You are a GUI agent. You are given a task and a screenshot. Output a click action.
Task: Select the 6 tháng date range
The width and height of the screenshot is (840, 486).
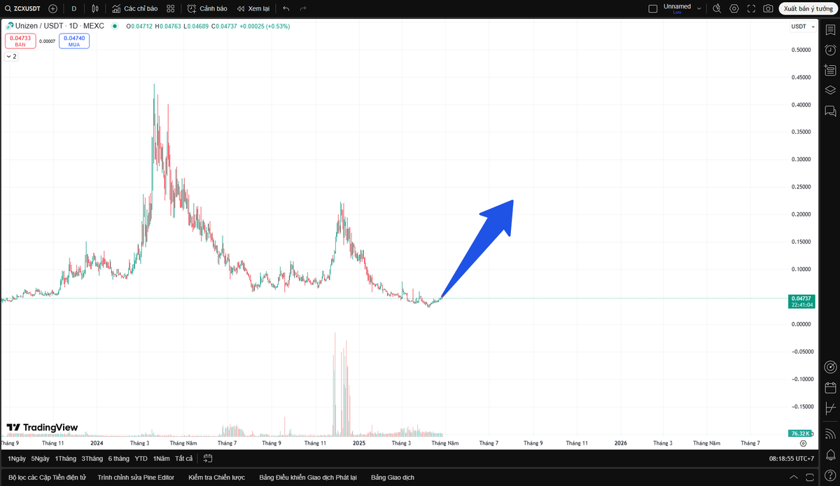(x=119, y=459)
